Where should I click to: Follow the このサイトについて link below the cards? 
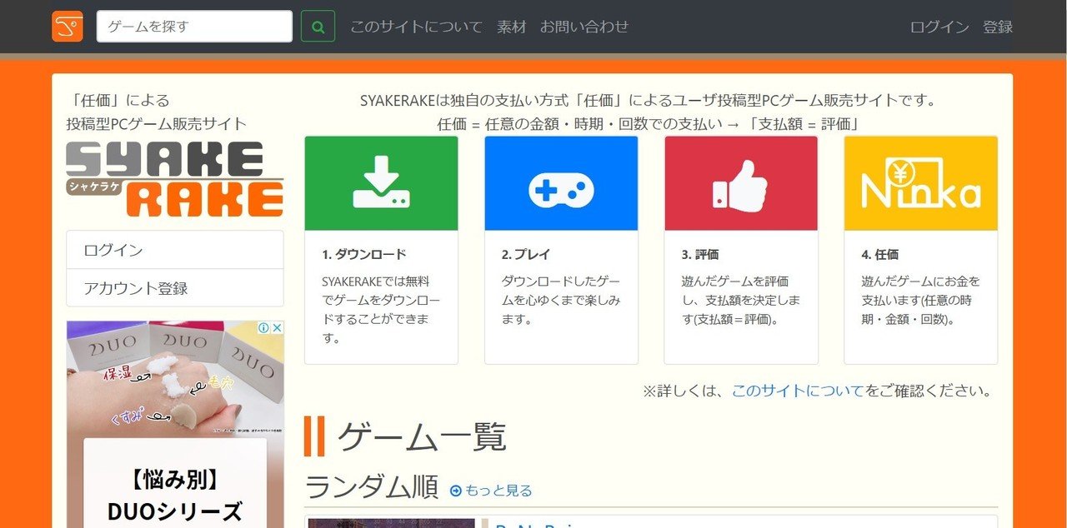(x=798, y=391)
